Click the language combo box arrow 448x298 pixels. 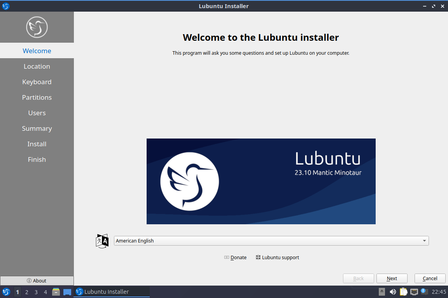pos(424,241)
